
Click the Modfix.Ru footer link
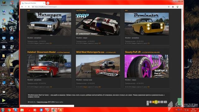[32, 102]
